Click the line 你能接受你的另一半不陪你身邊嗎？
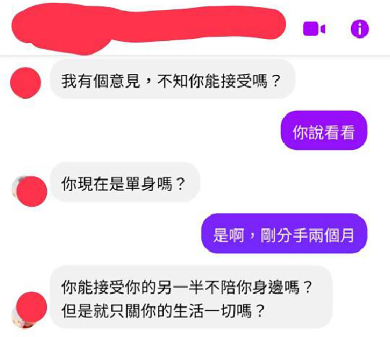This screenshot has height=337, width=390. point(186,287)
